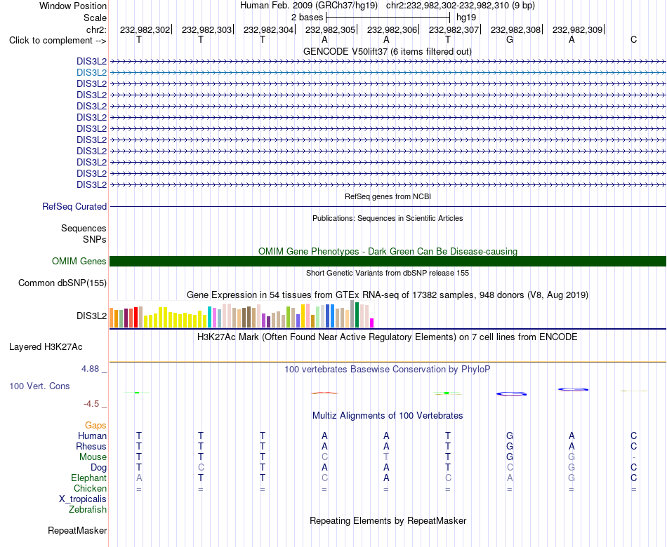Click the dark green bar in GTEx chart

click(x=357, y=315)
